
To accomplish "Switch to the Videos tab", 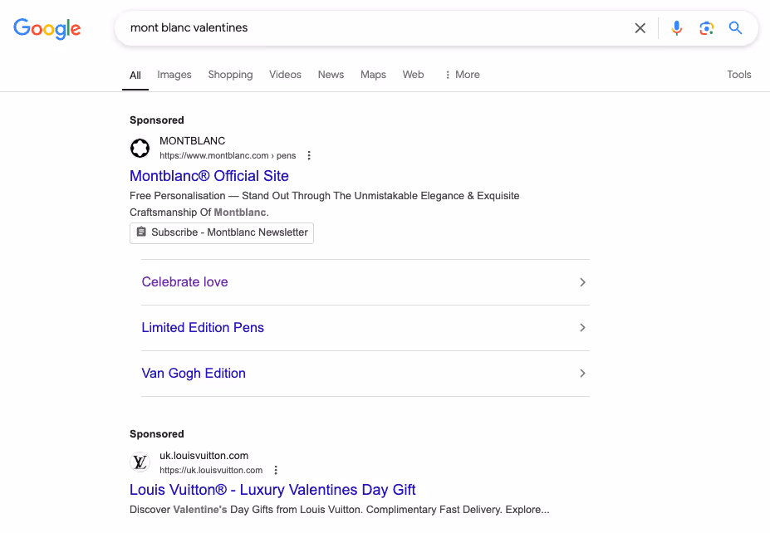I will pyautogui.click(x=285, y=75).
